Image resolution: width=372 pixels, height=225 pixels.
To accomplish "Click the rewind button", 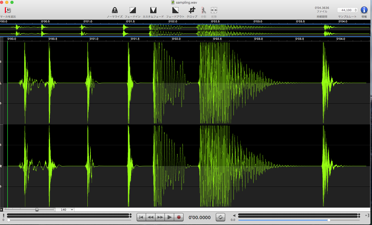I will [150, 217].
